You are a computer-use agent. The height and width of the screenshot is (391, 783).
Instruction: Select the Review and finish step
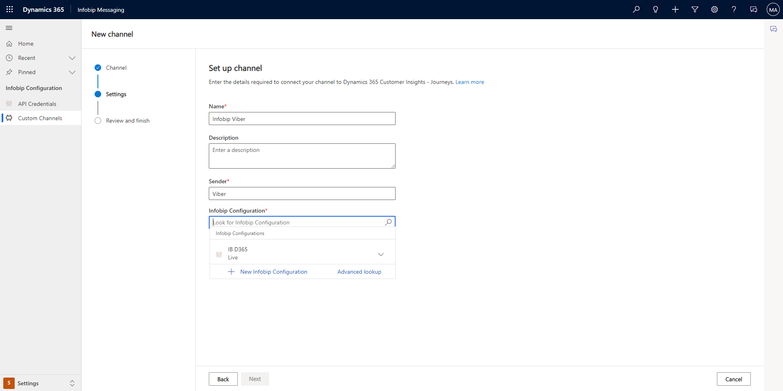[122, 121]
